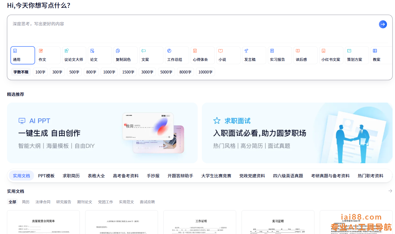Click the star icon beside 求职面试
This screenshot has width=395, height=234.
click(x=217, y=121)
